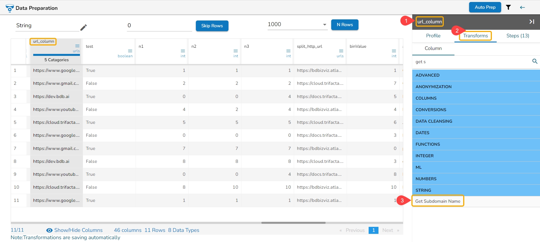Expand the DATA CLEANSING category

tap(476, 121)
